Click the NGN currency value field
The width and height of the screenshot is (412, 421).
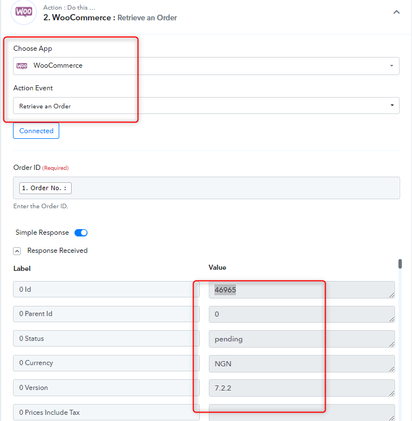click(x=301, y=363)
